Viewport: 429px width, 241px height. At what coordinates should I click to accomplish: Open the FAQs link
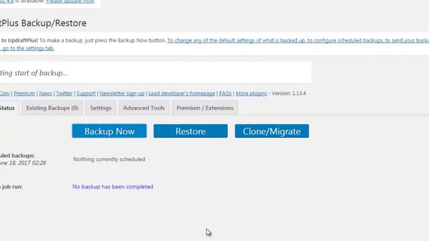pos(225,94)
